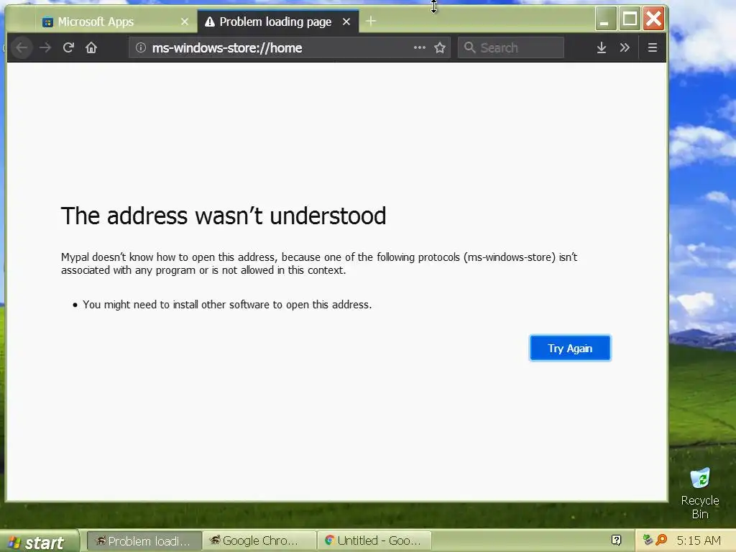Screen dimensions: 736x552
Task: Close the Microsoft Apps tab
Action: coord(185,22)
